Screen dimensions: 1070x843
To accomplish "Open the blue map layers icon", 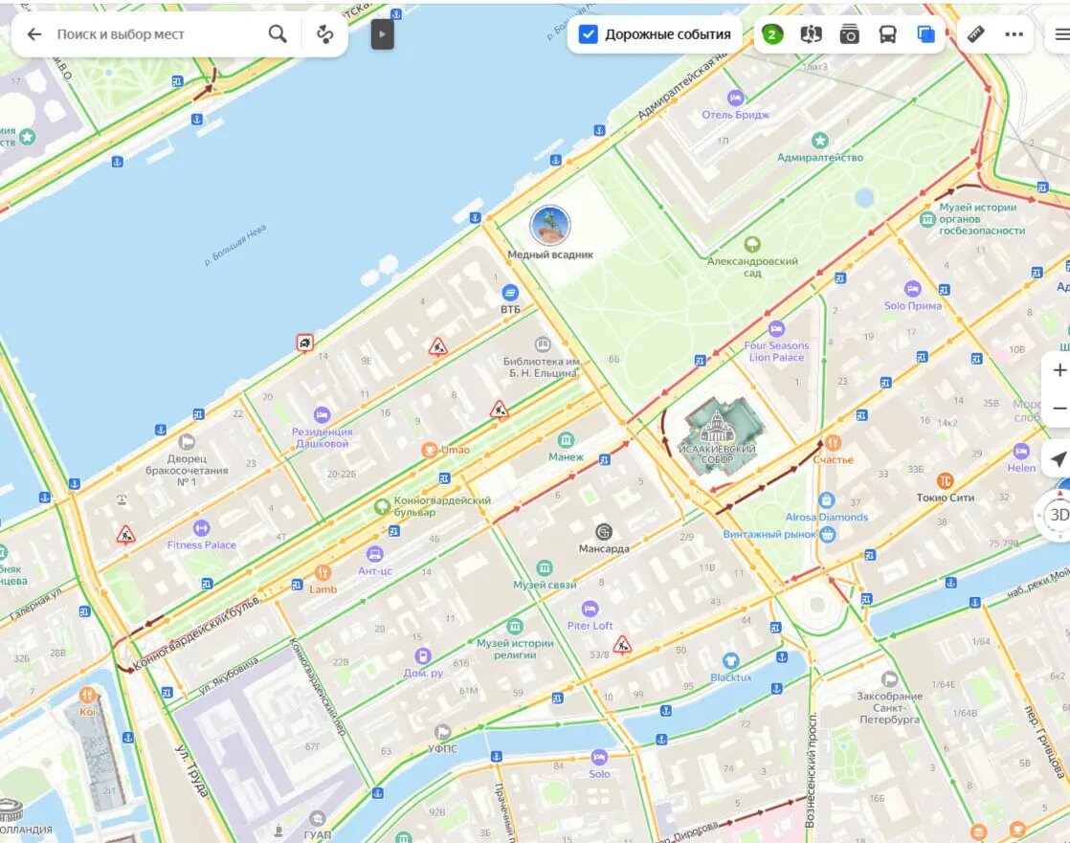I will tap(926, 34).
